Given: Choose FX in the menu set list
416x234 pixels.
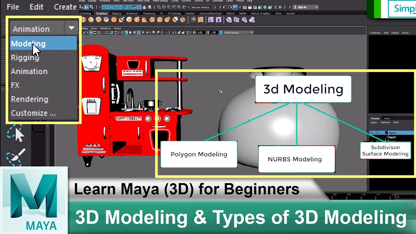Looking at the screenshot, I should [x=44, y=85].
